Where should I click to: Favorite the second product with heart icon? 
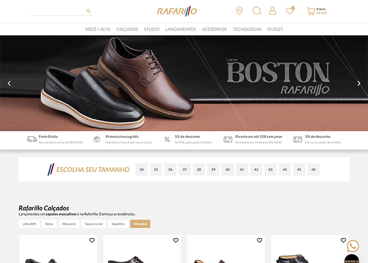pos(176,240)
